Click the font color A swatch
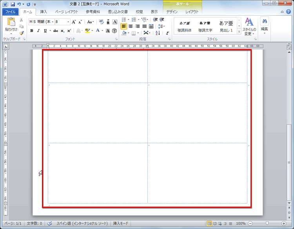Image resolution: width=294 pixels, height=229 pixels. coord(98,31)
